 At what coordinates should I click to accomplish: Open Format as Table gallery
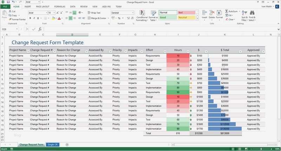pos(153,16)
